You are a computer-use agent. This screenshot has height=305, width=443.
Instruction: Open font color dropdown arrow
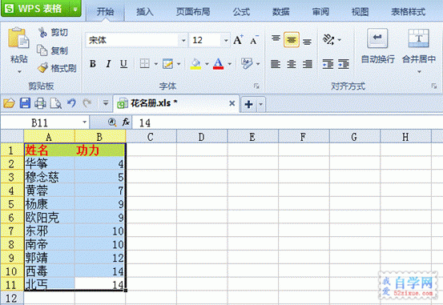pyautogui.click(x=229, y=64)
